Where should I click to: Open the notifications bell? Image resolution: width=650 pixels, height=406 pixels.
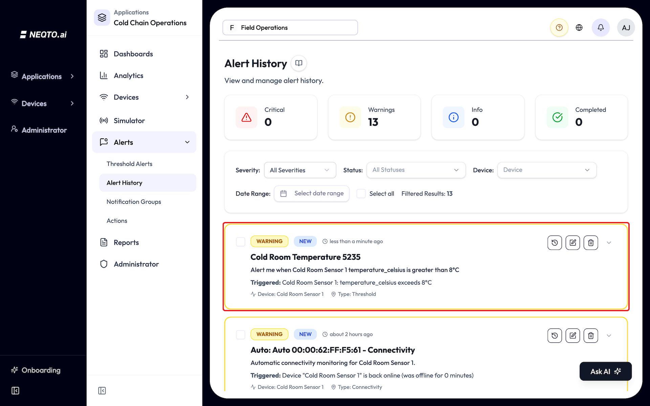(x=601, y=27)
